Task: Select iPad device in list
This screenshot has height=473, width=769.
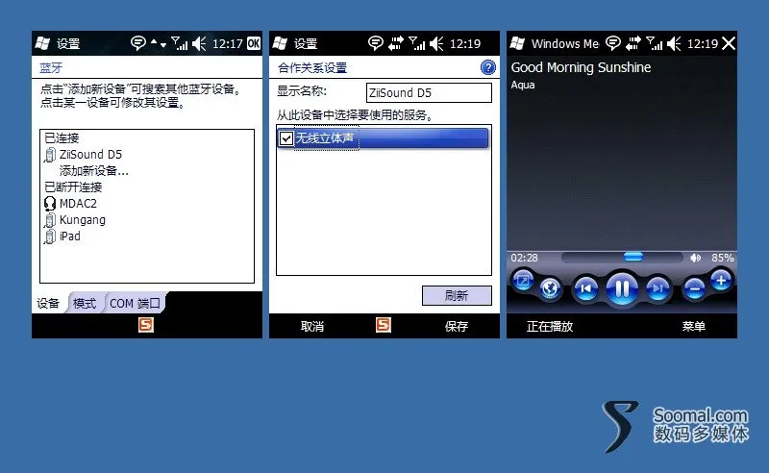Action: pyautogui.click(x=69, y=236)
